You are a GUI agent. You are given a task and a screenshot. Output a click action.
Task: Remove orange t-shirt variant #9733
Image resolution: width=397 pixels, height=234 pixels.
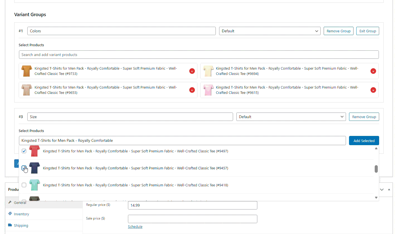click(192, 71)
